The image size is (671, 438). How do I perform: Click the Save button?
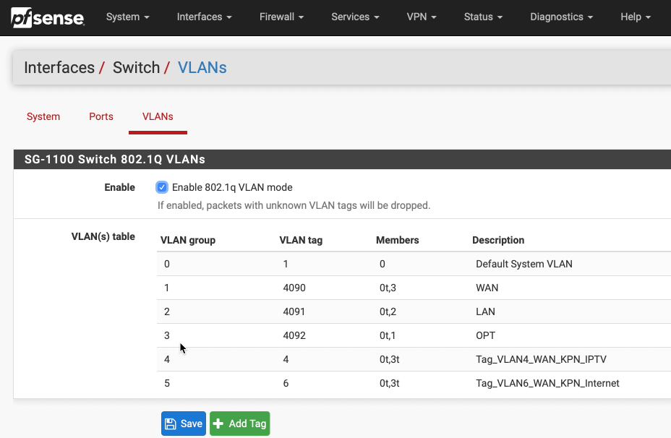(x=184, y=424)
